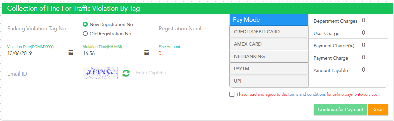Focus the Registration Number field
The height and width of the screenshot is (121, 394).
point(191,29)
